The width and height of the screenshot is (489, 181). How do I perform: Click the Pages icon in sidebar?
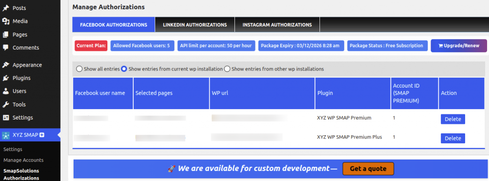point(6,34)
